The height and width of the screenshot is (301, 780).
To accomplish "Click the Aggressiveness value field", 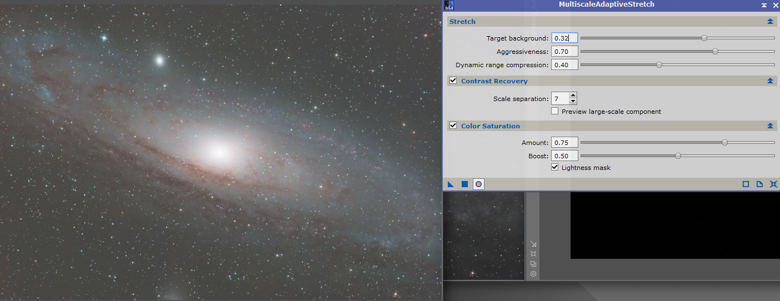I will point(564,51).
